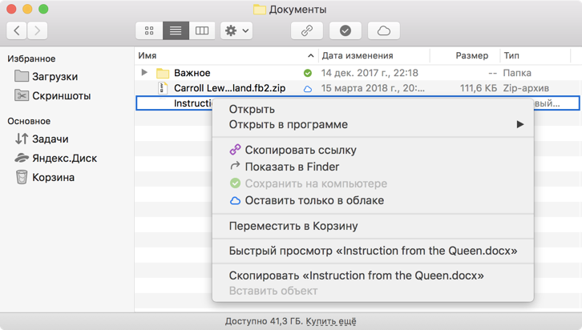
Task: Click the copy link toolbar icon
Action: click(307, 30)
